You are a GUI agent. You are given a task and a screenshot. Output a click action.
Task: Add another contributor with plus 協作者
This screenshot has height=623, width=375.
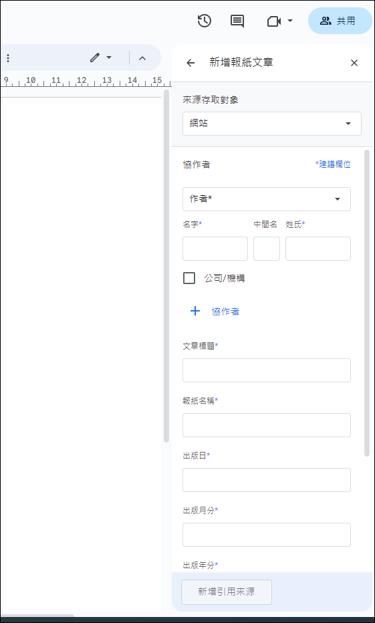click(215, 311)
